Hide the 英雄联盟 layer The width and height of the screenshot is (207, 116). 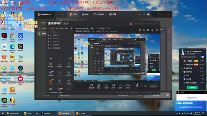coord(48,48)
